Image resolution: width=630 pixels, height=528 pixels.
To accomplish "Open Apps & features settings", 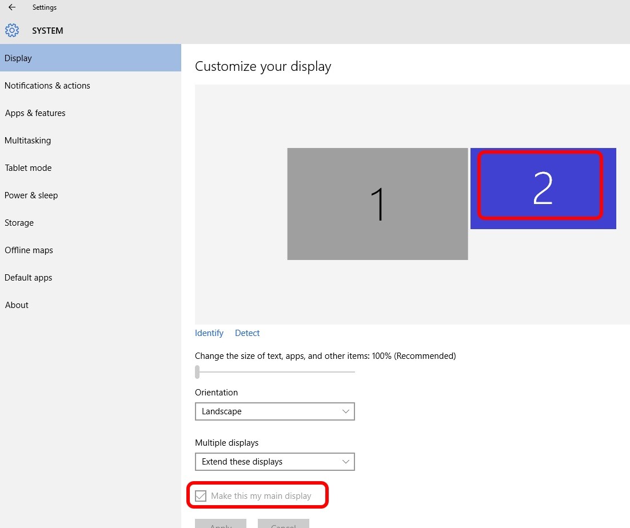I will coord(35,113).
